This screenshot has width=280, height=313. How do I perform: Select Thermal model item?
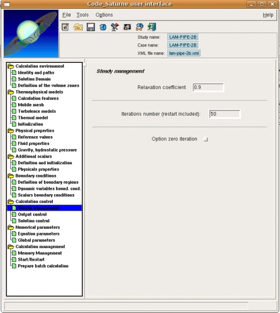tap(33, 118)
